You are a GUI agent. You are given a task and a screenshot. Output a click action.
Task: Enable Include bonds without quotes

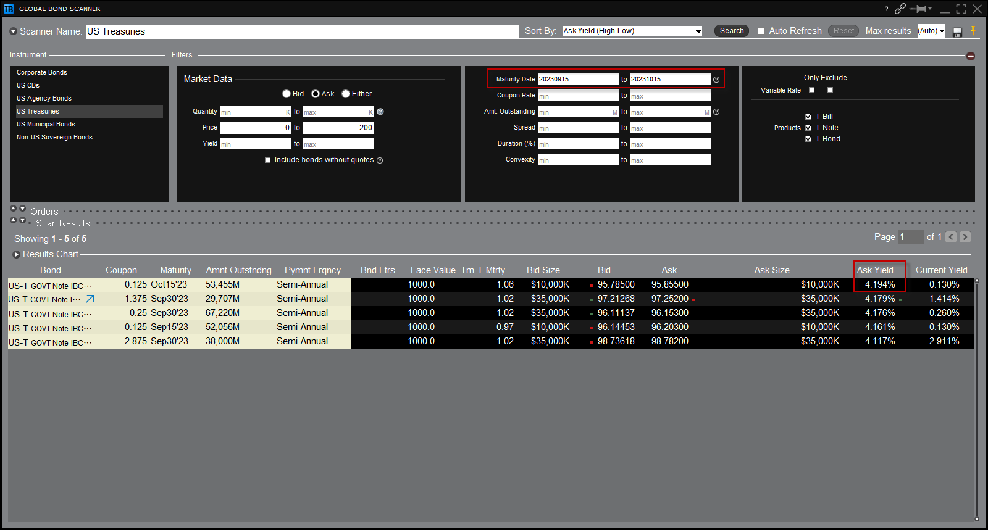(x=267, y=160)
